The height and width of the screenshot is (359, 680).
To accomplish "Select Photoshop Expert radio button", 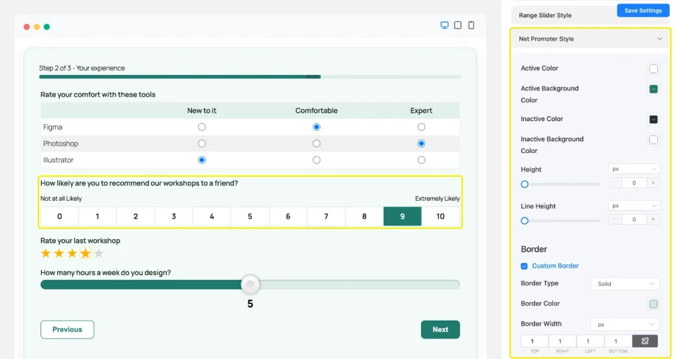I will [x=421, y=143].
